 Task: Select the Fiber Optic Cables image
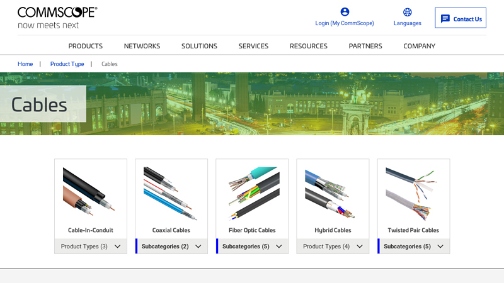pos(252,193)
